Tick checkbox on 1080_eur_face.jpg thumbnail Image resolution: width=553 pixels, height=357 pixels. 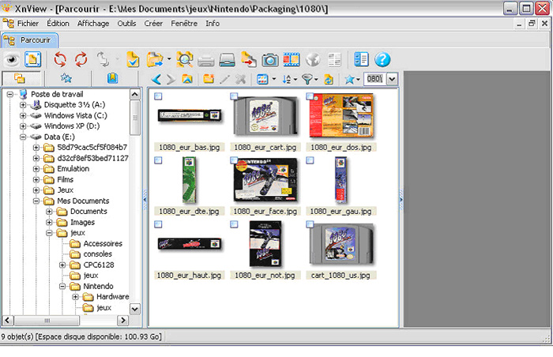(x=234, y=160)
